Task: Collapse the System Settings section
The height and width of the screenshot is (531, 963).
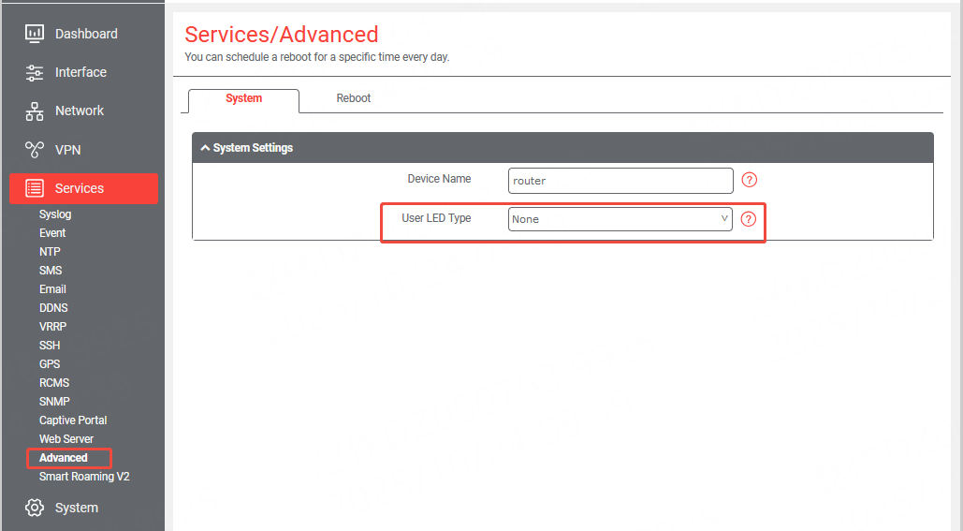Action: click(x=206, y=148)
